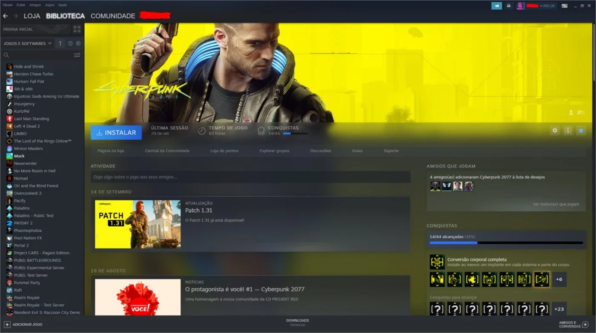
Task: Select Left 4 Dead 2 in the game list
Action: coord(27,126)
